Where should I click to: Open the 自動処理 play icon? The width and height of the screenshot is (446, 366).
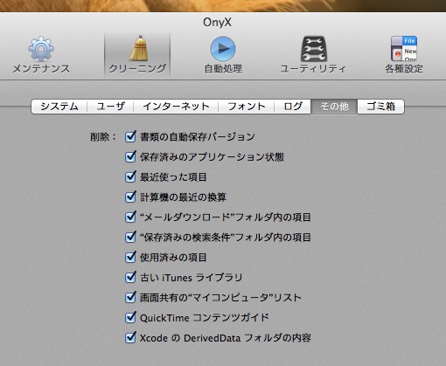[223, 49]
